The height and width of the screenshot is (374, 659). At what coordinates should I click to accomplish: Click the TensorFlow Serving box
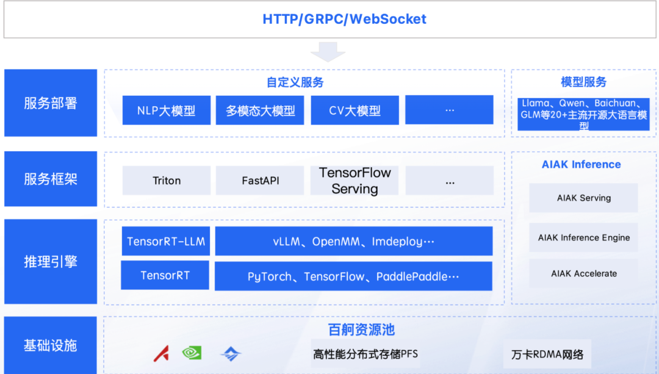355,180
